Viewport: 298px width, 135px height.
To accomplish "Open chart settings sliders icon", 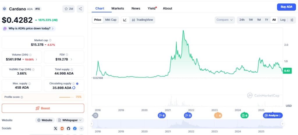I will pos(292,20).
